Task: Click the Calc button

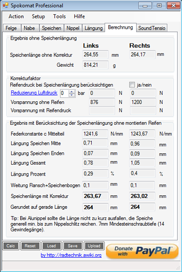Action: point(11,246)
